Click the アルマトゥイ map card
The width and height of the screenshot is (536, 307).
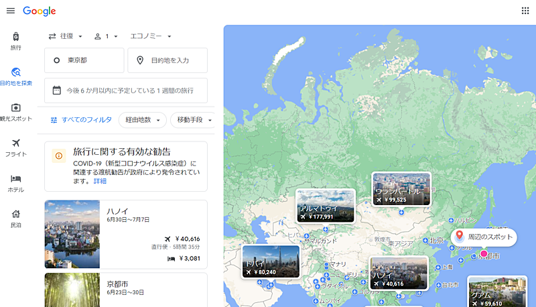(326, 206)
